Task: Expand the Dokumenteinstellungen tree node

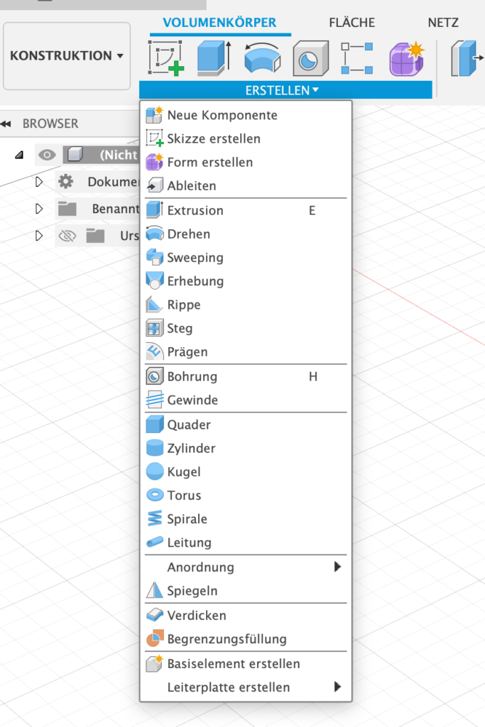Action: point(40,182)
